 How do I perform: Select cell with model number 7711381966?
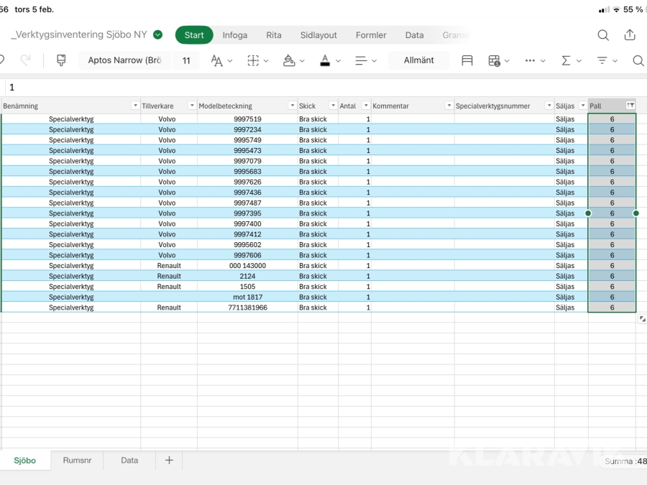tap(247, 308)
